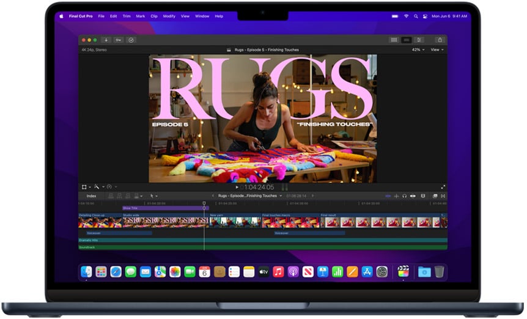Select the Studio wide clip
Viewport: 527px width, 319px height.
tap(166, 221)
